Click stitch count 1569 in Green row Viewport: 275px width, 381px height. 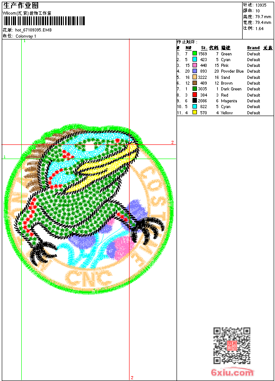pyautogui.click(x=202, y=54)
